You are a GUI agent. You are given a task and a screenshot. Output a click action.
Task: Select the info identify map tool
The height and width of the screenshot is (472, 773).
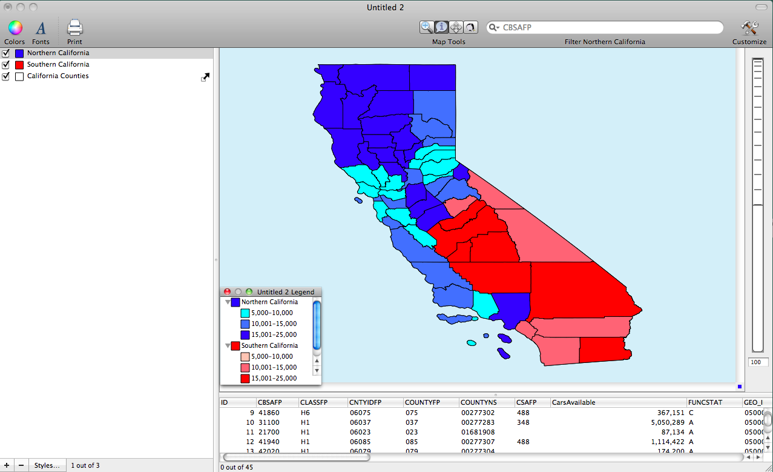click(x=441, y=27)
